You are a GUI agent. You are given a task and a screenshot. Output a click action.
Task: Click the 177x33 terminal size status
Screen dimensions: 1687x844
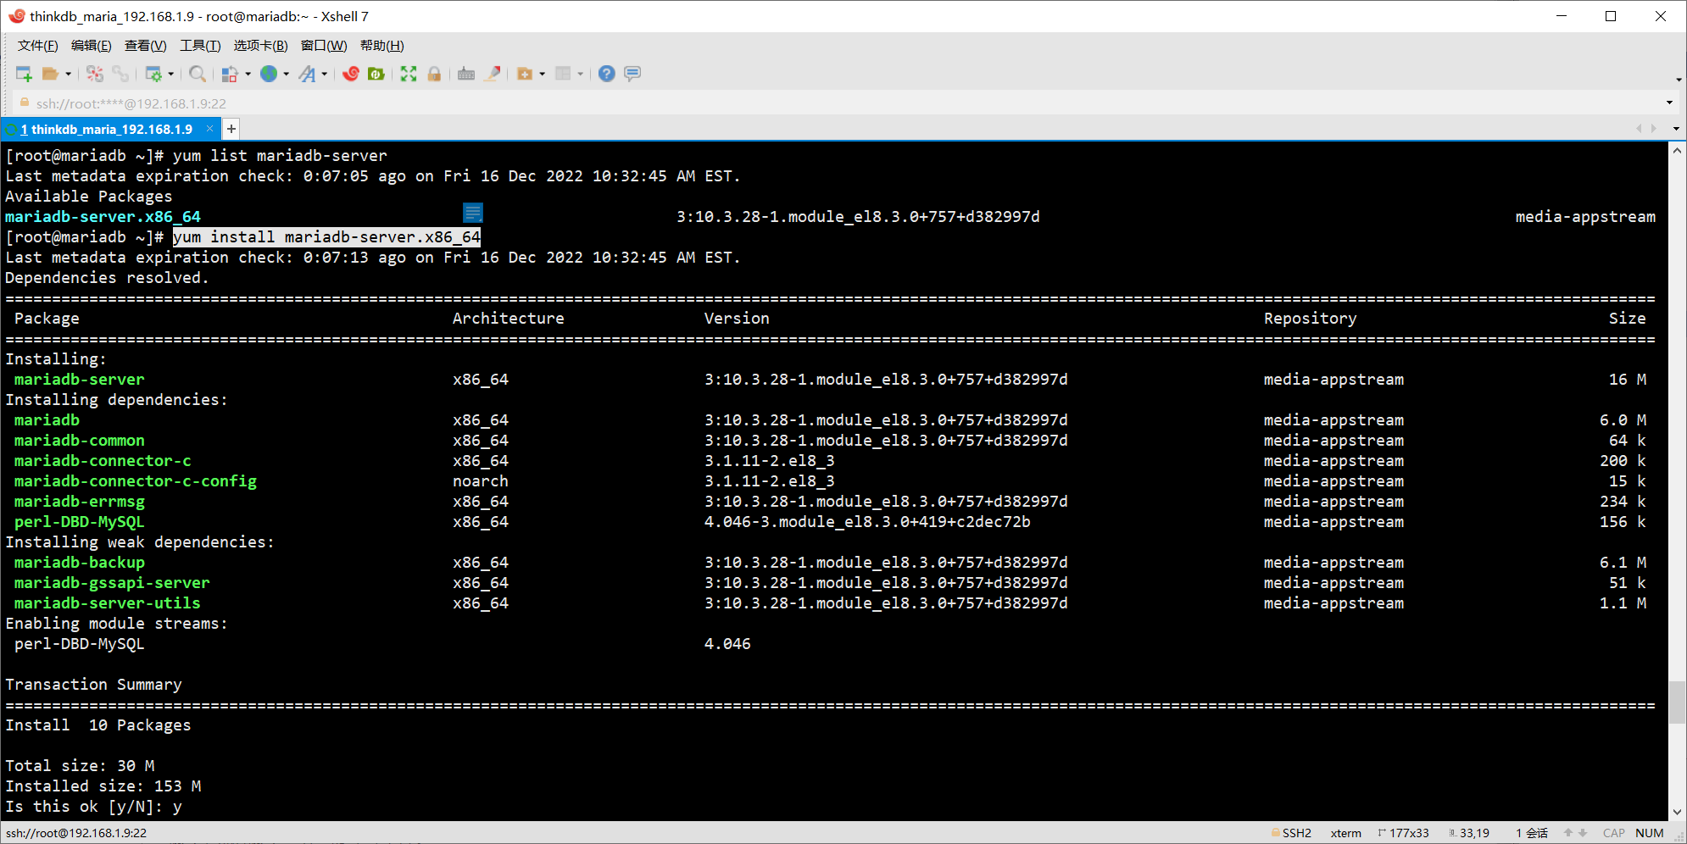[1405, 833]
